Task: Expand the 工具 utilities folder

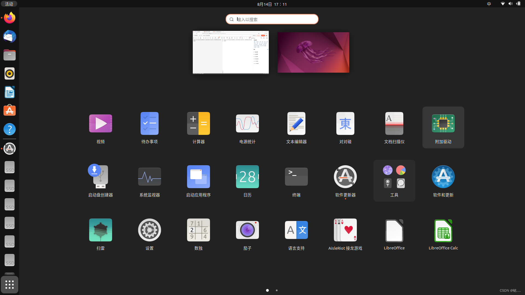Action: 394,177
